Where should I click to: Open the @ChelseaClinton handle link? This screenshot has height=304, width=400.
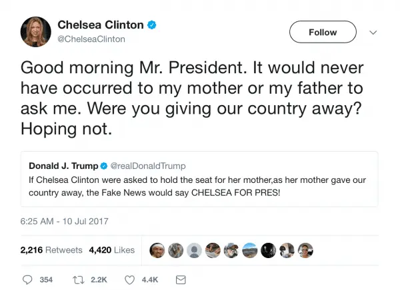point(92,39)
